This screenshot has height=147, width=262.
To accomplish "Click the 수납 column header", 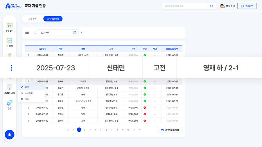I will [145, 49].
